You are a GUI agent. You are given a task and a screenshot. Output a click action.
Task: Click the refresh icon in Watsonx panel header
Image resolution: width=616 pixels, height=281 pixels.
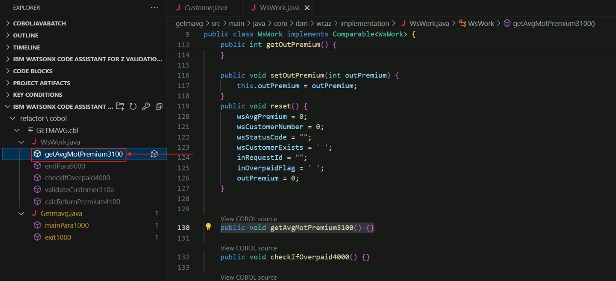click(133, 106)
